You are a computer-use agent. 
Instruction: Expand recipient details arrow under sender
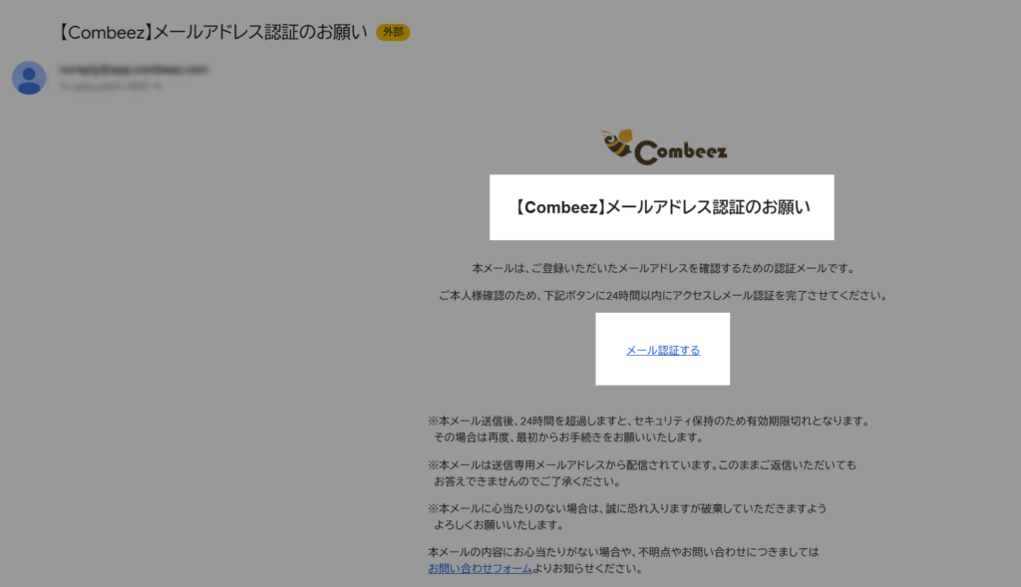[158, 87]
